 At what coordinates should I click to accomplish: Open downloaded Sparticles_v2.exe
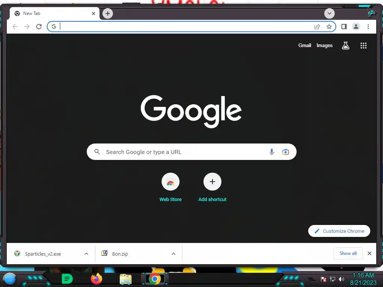tap(43, 254)
